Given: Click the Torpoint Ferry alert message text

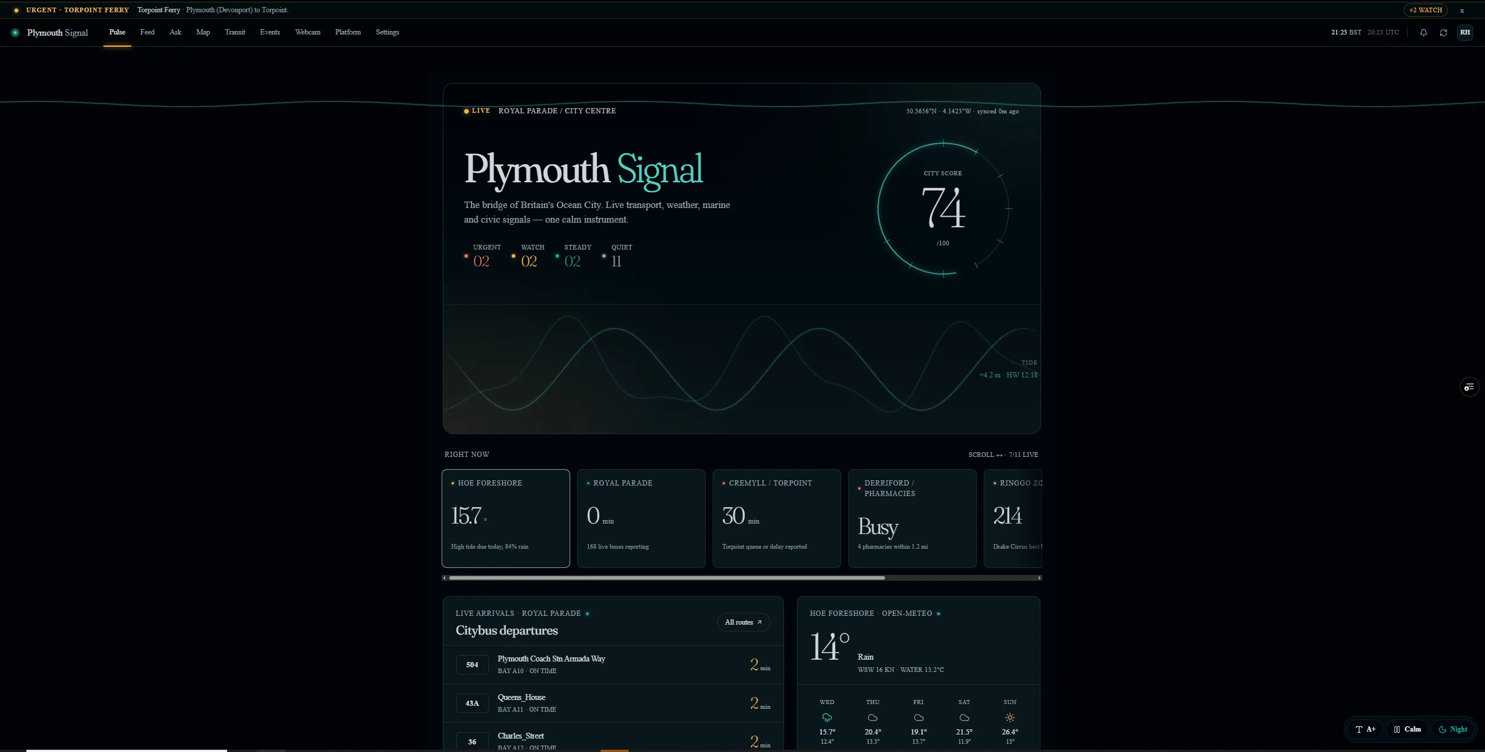Looking at the screenshot, I should [x=213, y=10].
